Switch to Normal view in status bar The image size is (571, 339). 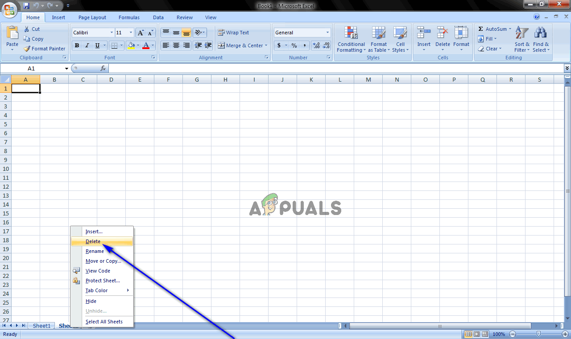(x=468, y=334)
